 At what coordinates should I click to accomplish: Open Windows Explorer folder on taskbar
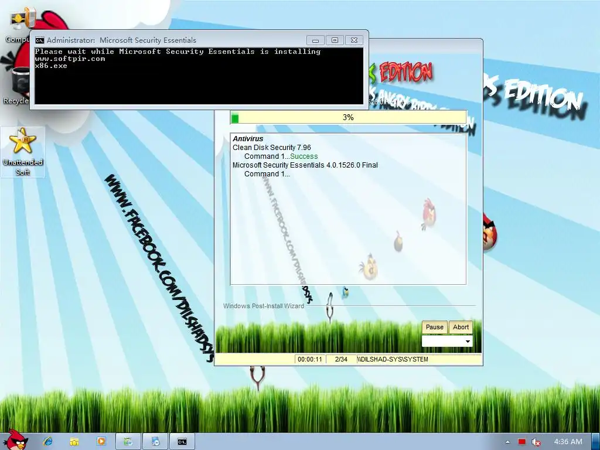pyautogui.click(x=74, y=442)
